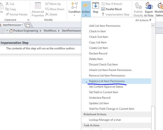The image size is (163, 130).
Task: Choose Delete Item action
Action: [116, 59]
